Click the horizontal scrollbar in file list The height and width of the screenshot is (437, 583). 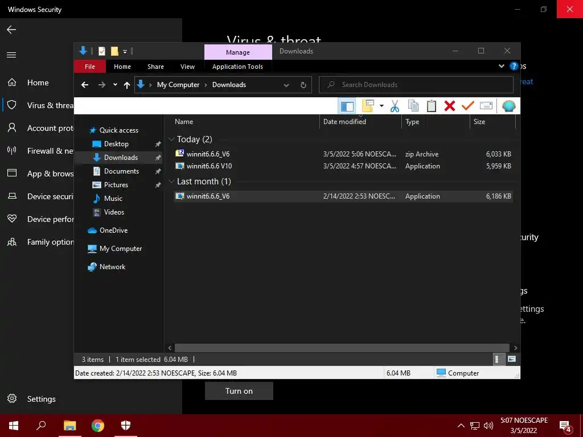coord(342,348)
